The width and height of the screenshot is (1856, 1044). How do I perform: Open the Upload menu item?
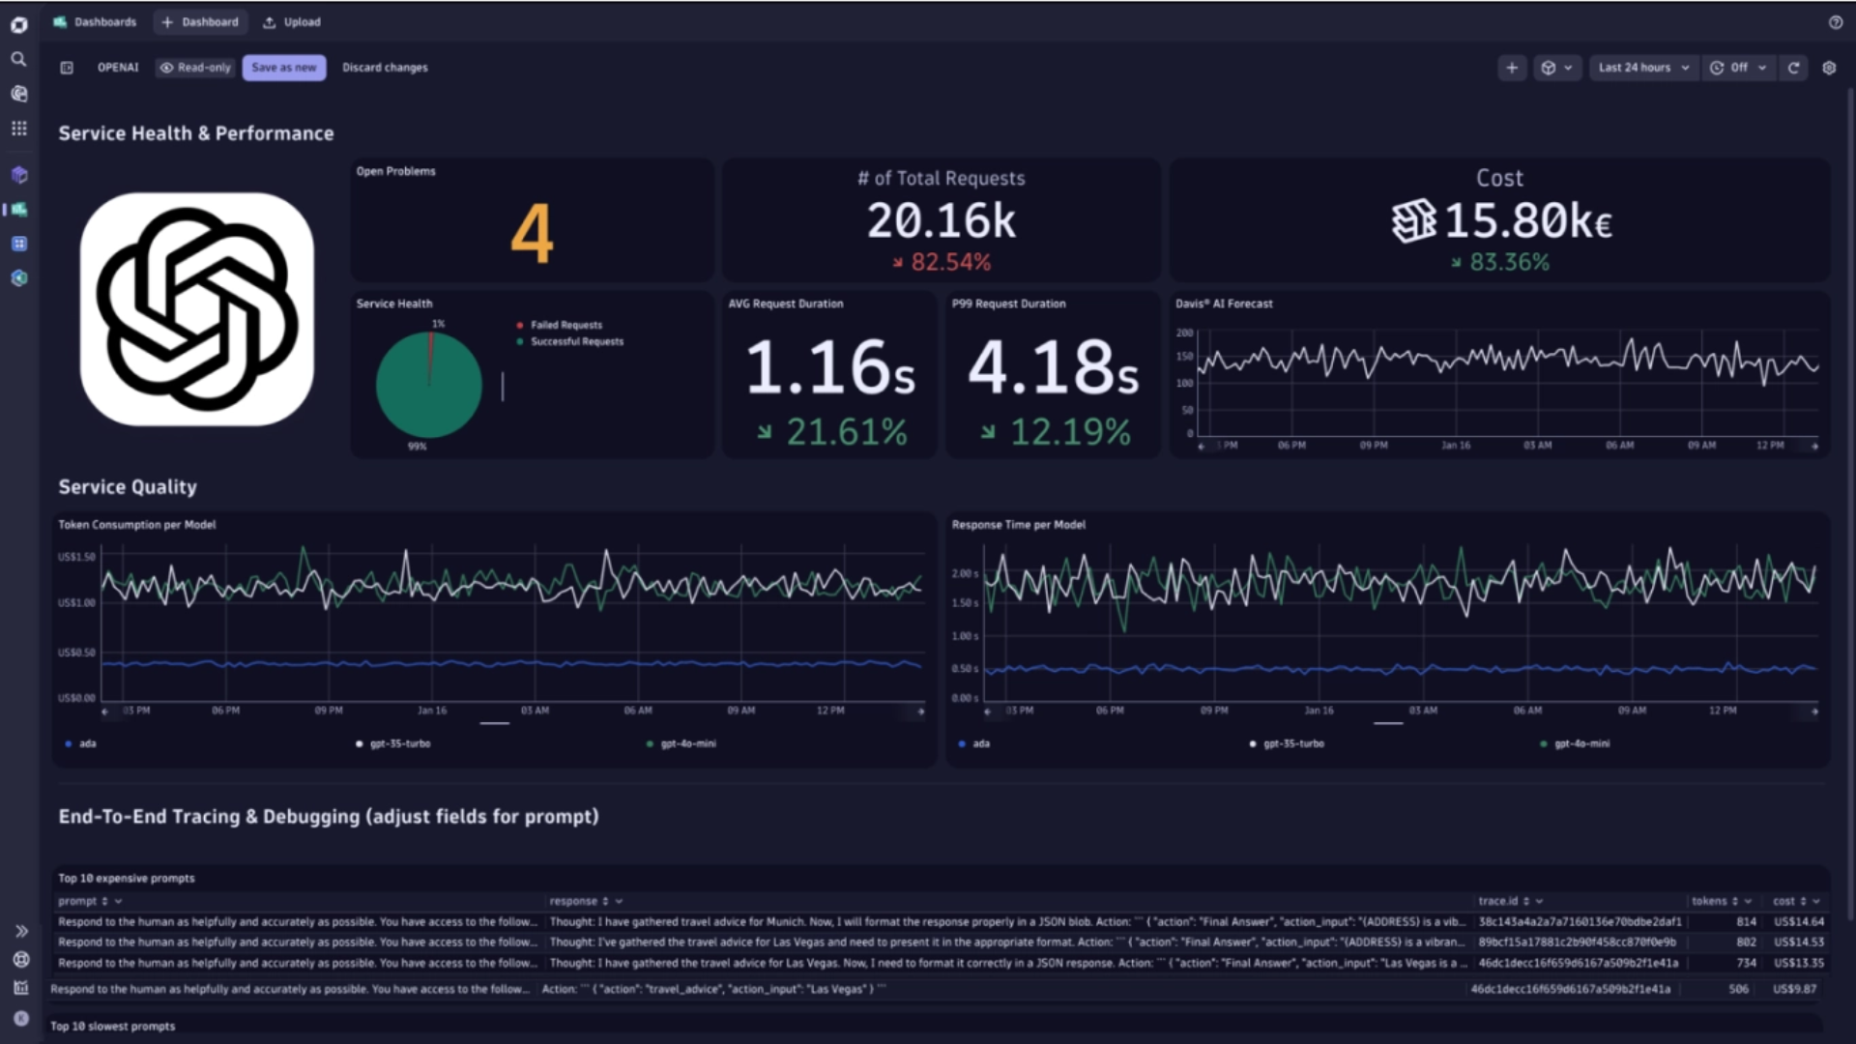click(x=291, y=21)
